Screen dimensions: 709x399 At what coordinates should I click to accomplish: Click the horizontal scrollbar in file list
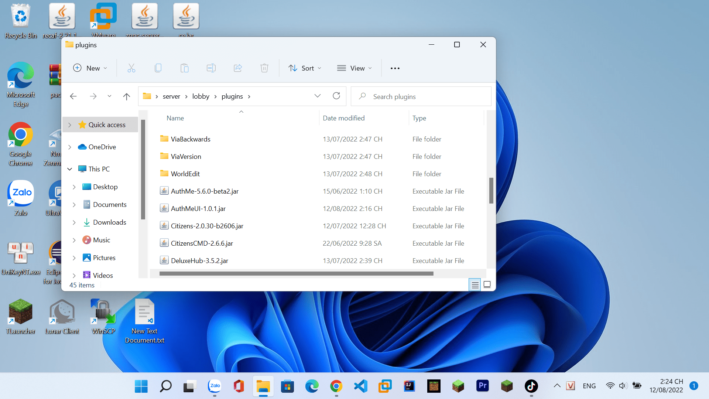click(x=296, y=274)
